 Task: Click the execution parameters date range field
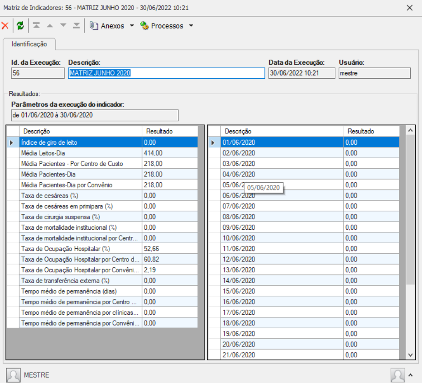pos(95,115)
